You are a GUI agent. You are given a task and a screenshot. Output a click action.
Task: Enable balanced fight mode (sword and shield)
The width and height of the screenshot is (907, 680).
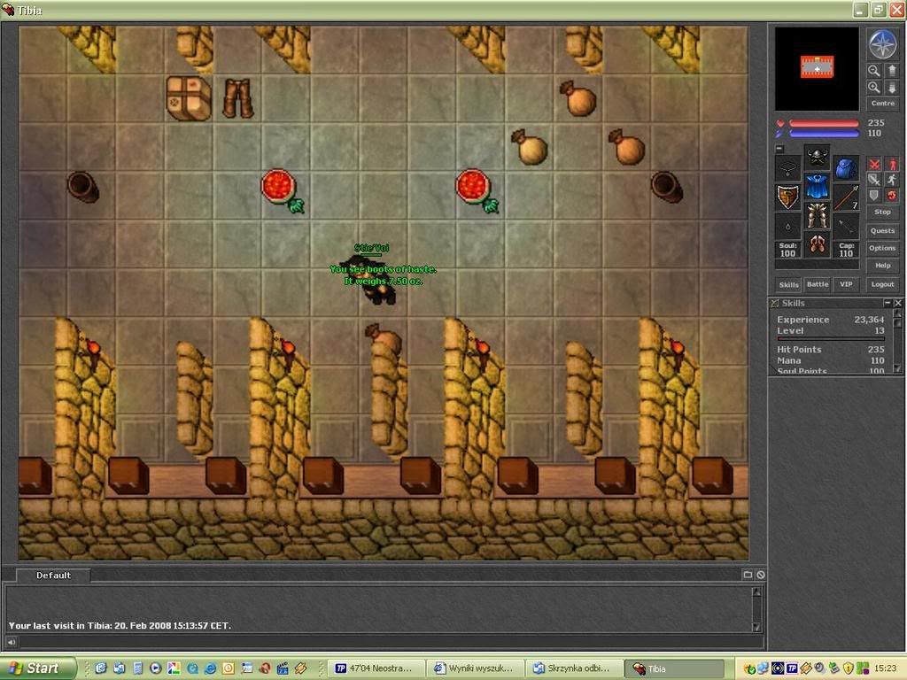click(874, 180)
